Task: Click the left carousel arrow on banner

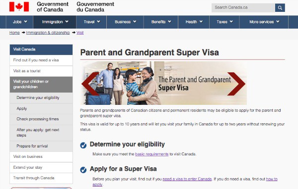Action: [x=90, y=84]
